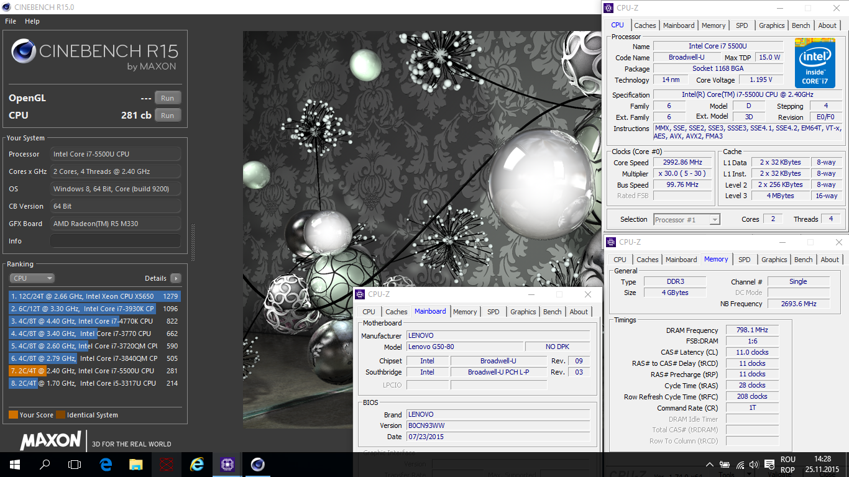Open the Help menu in Cinebench

[x=32, y=21]
